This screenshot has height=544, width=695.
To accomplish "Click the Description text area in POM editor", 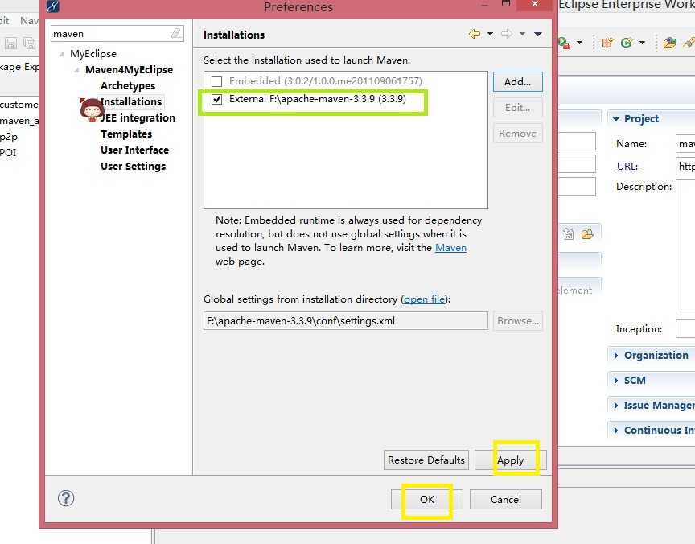I will pos(685,247).
